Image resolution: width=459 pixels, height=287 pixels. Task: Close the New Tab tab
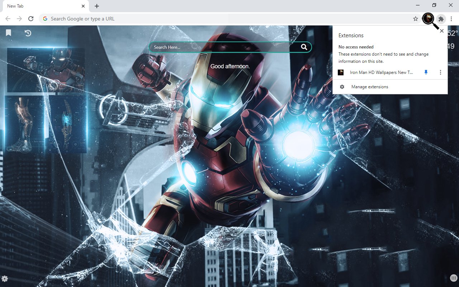pos(83,6)
